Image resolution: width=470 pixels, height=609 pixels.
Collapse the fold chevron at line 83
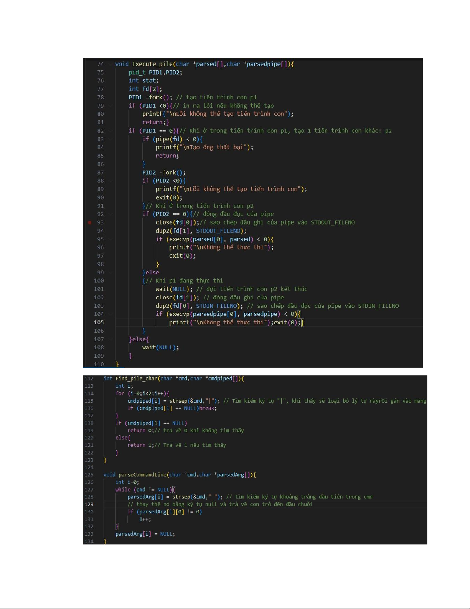110,139
